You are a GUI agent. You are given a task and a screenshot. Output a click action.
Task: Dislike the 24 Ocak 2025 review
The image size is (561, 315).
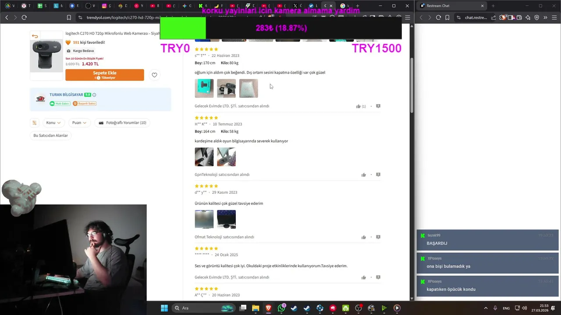(x=378, y=277)
